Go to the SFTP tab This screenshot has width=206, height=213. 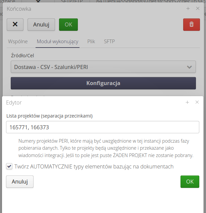pyautogui.click(x=109, y=42)
